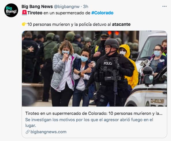This screenshot has width=171, height=141.
Task: Click the chain link icon beside bigbangnews.com
Action: tap(27, 132)
